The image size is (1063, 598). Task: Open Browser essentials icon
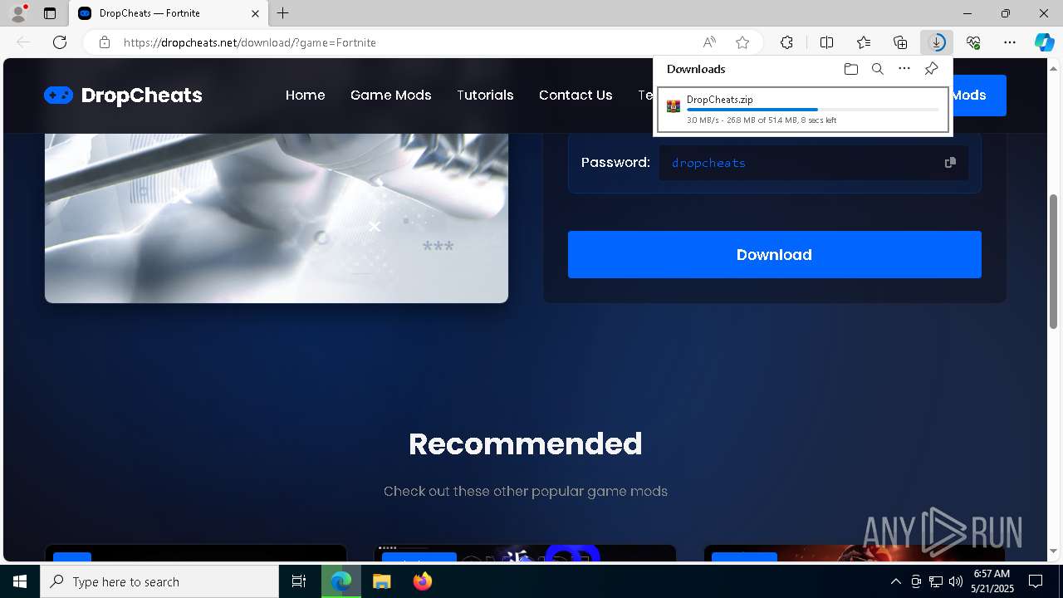[x=973, y=42]
